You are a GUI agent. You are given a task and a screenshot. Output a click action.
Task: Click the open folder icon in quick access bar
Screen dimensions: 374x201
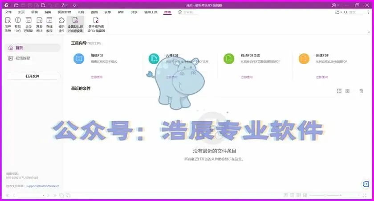16,5
